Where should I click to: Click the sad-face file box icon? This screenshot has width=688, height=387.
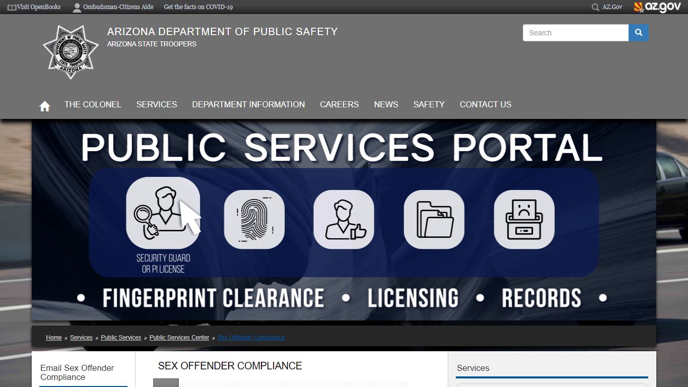(524, 219)
